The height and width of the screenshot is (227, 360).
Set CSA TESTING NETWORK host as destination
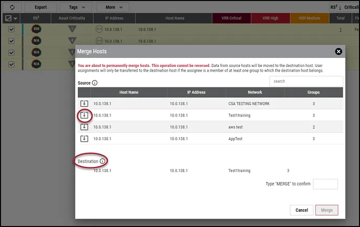pos(84,104)
